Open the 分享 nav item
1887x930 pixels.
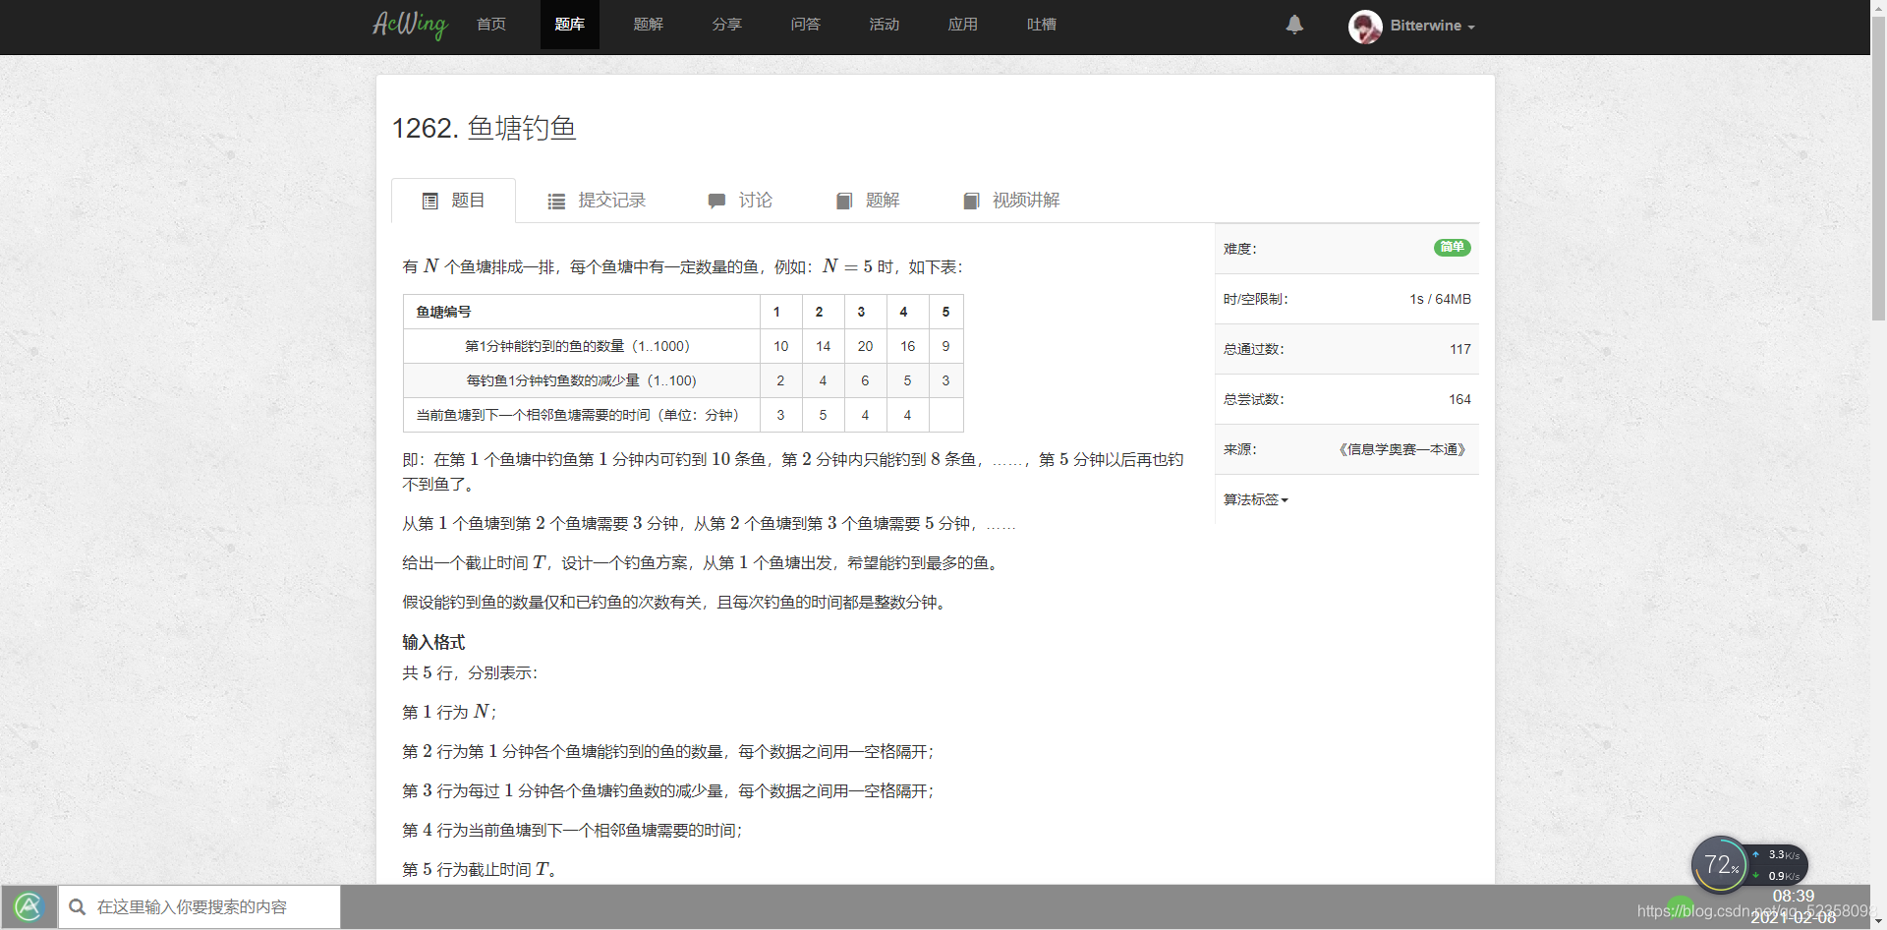pos(727,25)
